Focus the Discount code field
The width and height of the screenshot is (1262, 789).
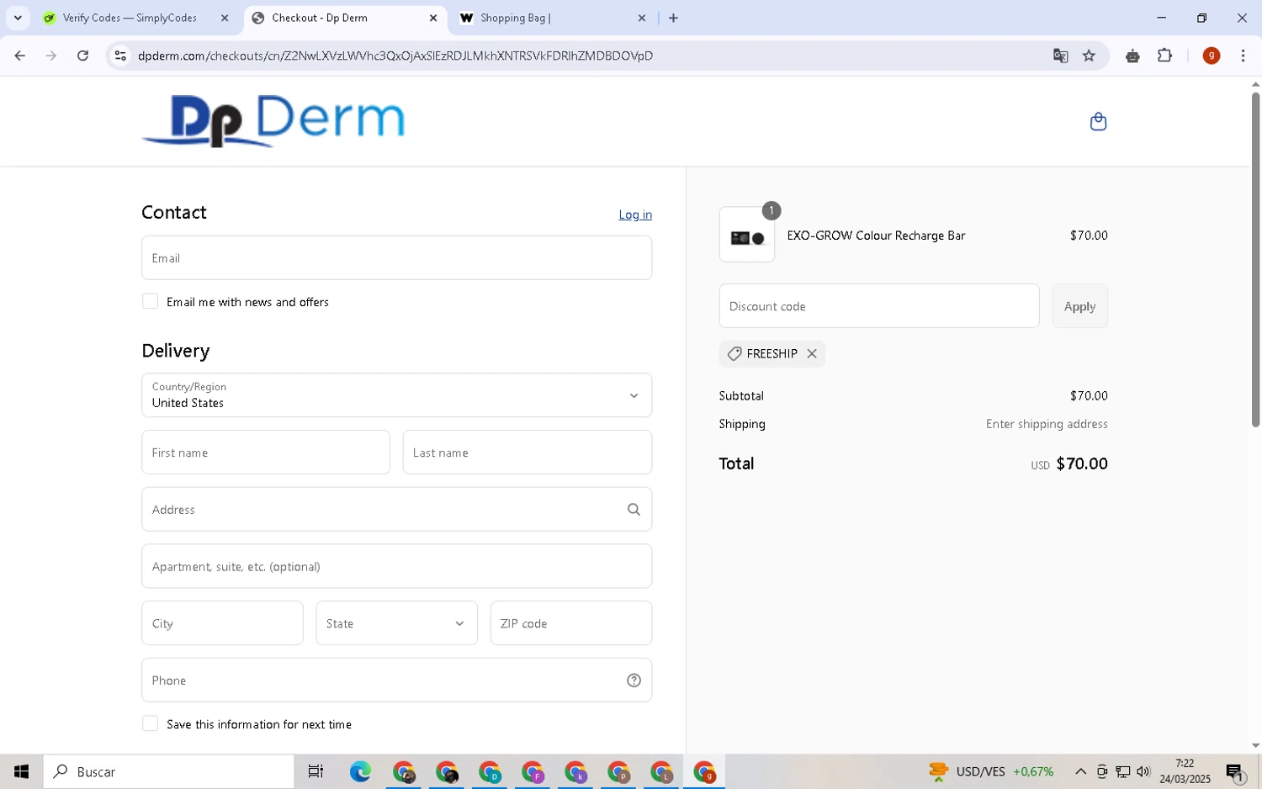coord(879,306)
